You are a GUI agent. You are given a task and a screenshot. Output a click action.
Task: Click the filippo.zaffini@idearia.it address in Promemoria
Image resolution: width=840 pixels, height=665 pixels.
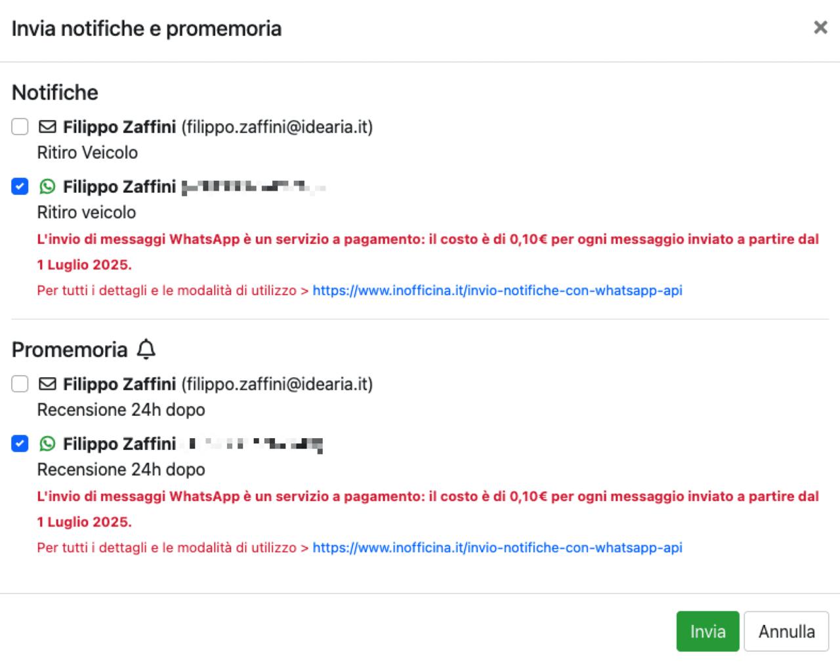point(277,384)
